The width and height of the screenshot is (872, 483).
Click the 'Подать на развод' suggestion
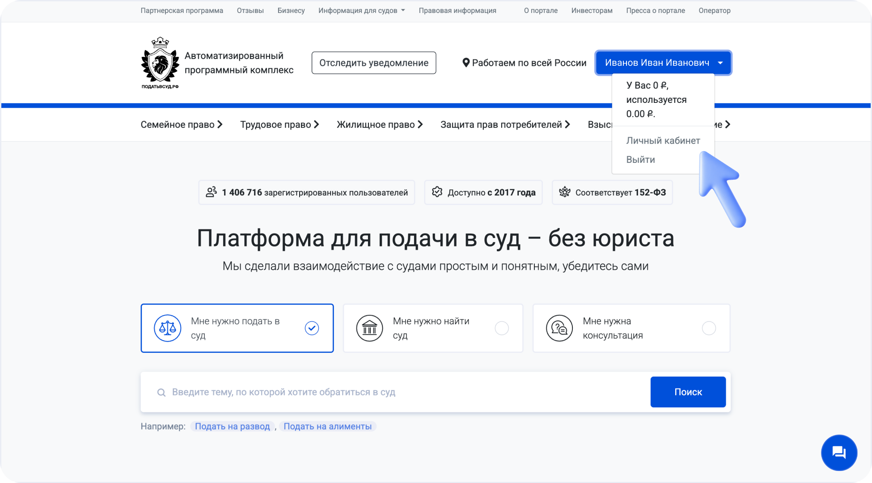tap(233, 426)
